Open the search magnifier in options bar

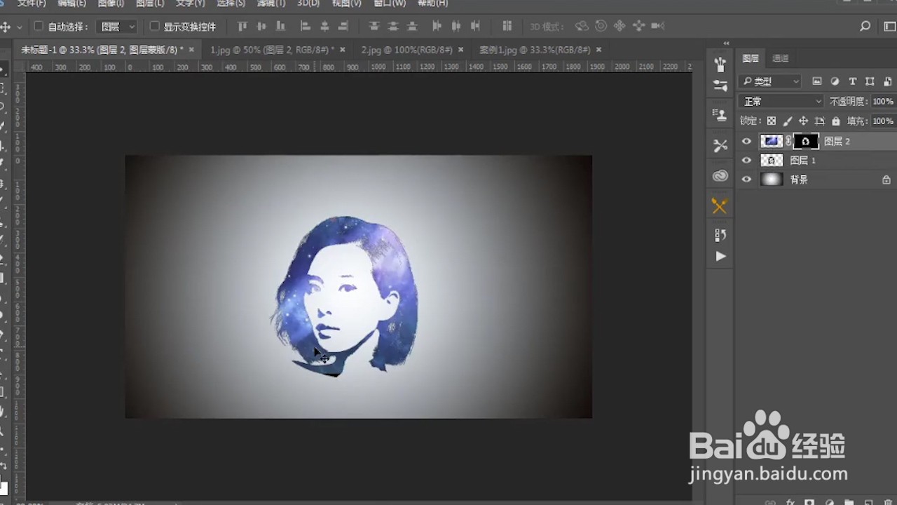click(865, 27)
